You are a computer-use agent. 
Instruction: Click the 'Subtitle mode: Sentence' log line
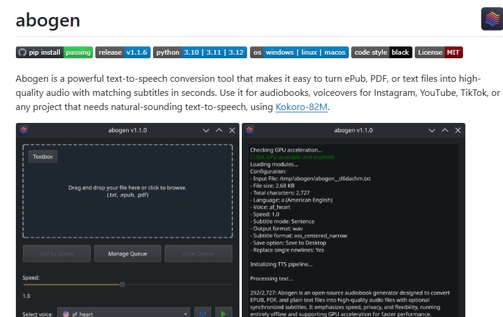(282, 221)
